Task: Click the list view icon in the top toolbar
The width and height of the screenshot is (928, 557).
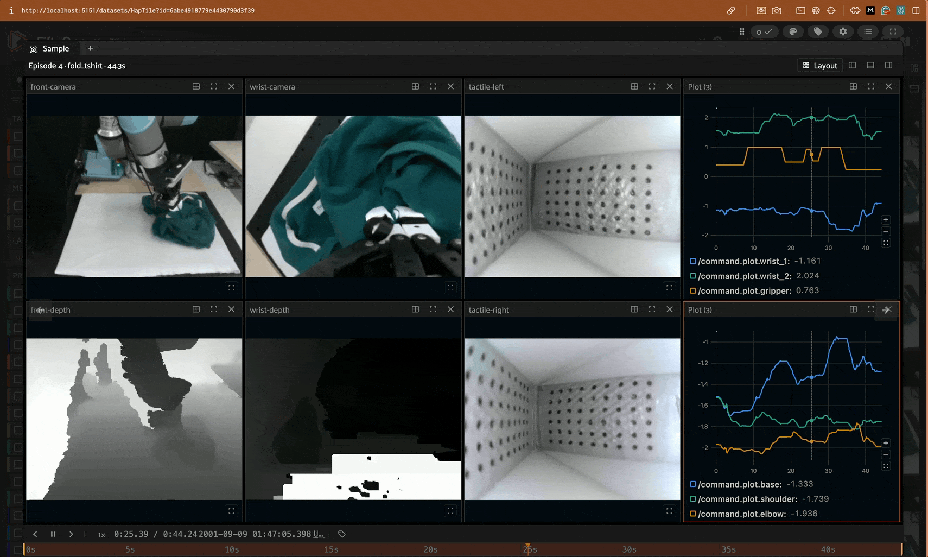Action: tap(868, 31)
